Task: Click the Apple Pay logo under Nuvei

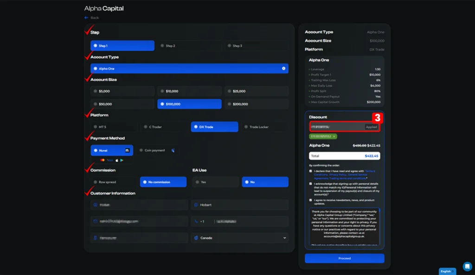Action: point(117,160)
